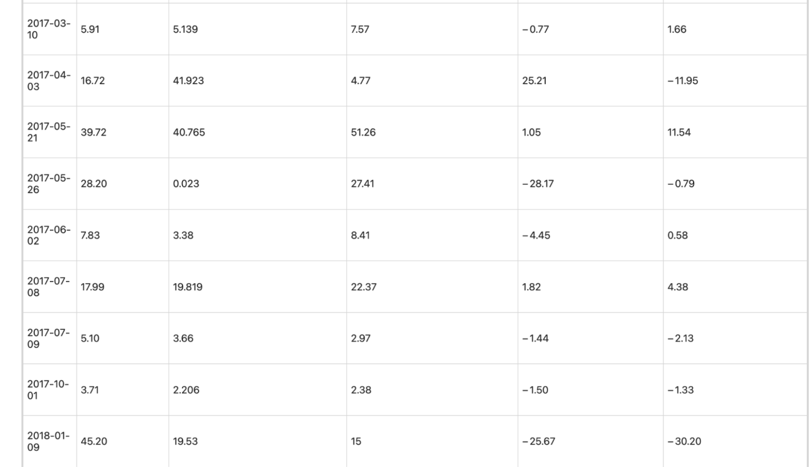Select the 19.53 value cell
Viewport: 810px width, 467px height.
[x=257, y=441]
